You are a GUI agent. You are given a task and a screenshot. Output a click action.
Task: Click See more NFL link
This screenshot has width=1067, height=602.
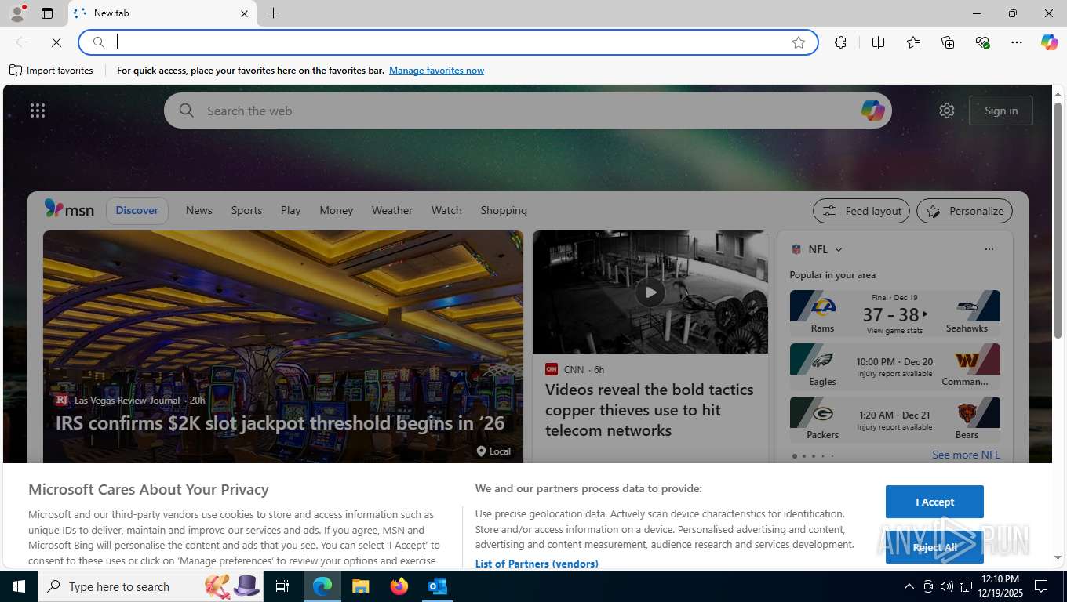[966, 455]
